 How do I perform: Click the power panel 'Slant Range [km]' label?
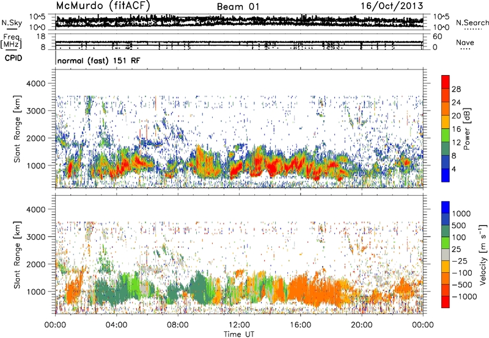tap(17, 129)
